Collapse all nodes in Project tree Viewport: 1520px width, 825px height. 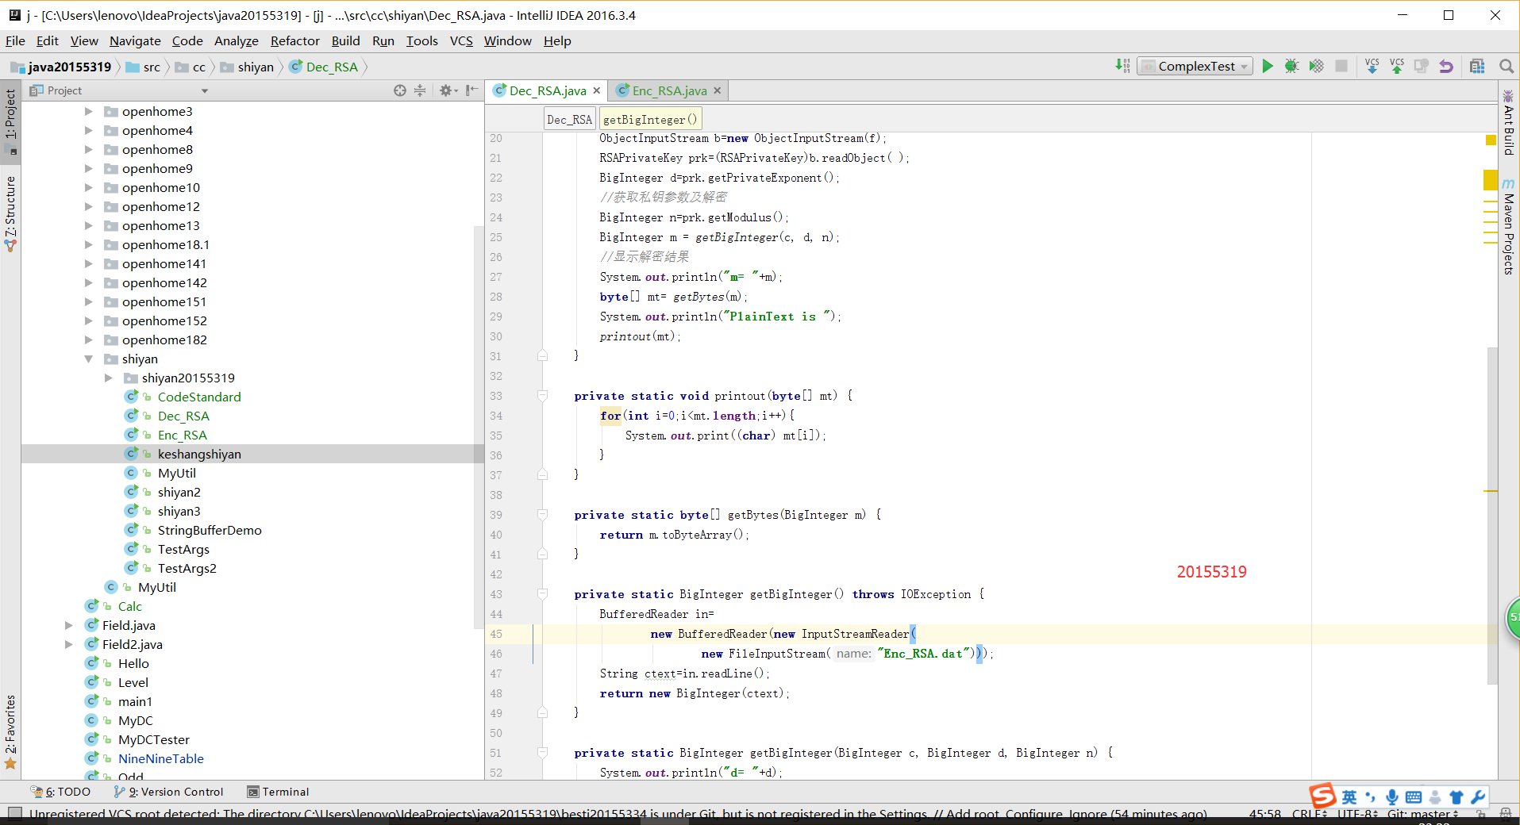pos(420,90)
